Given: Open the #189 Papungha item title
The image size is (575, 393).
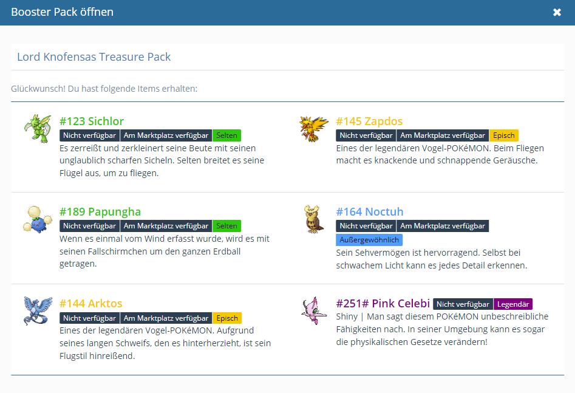Looking at the screenshot, I should pyautogui.click(x=100, y=212).
